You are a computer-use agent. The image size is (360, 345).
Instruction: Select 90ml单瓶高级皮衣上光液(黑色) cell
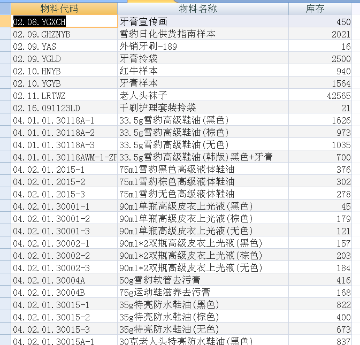[203, 206]
